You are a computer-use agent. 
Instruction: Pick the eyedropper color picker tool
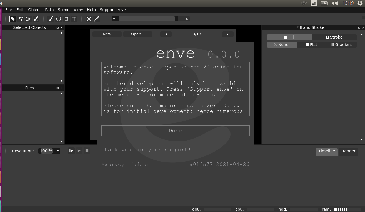click(x=97, y=19)
